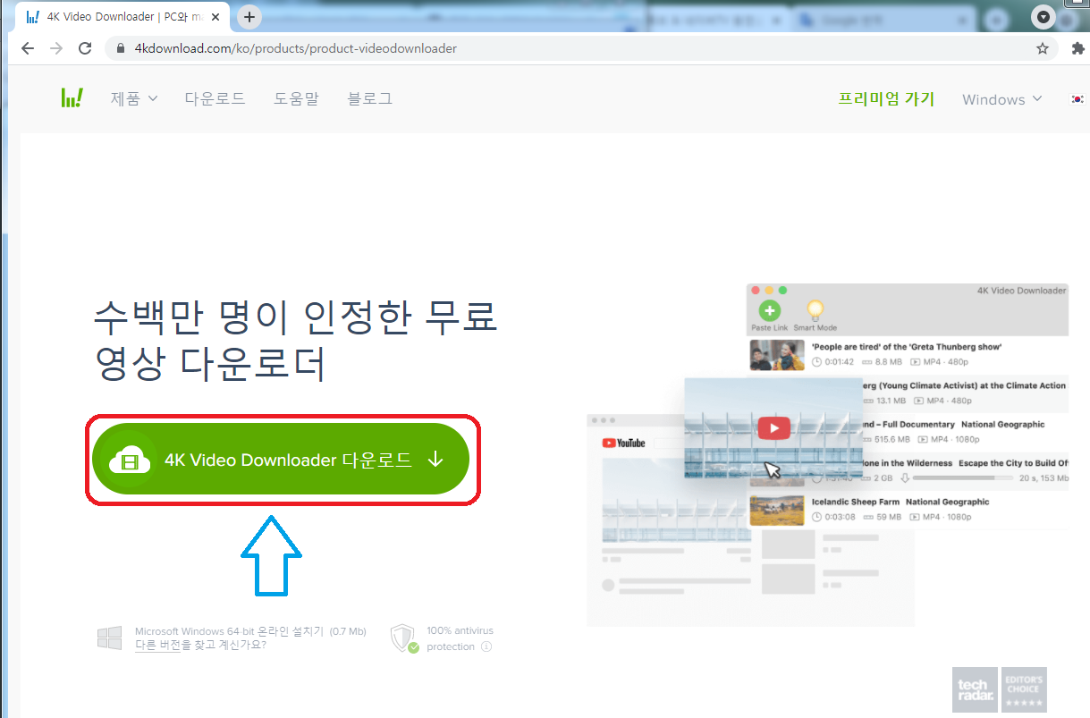Screen dimensions: 1090x718
Task: Click the antivirus shield icon
Action: pos(404,638)
